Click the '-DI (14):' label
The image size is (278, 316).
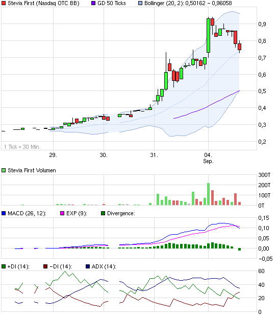tap(61, 266)
